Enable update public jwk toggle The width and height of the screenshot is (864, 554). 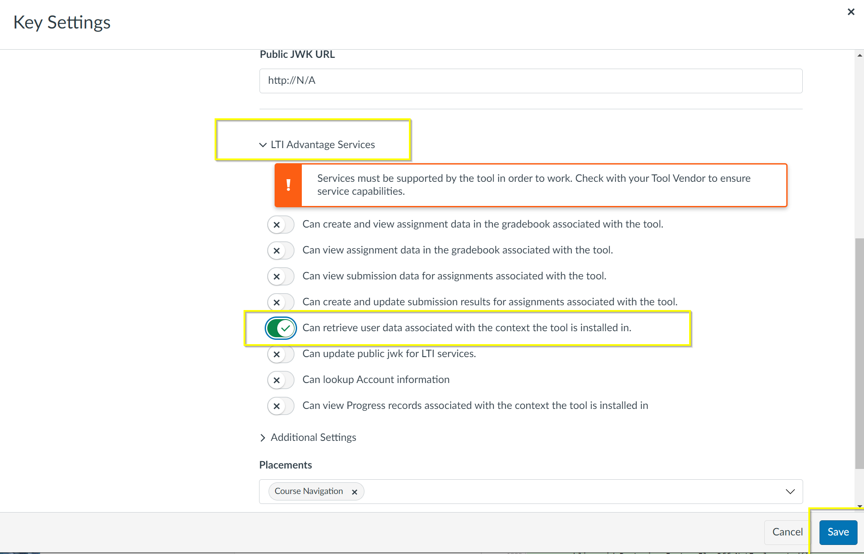pyautogui.click(x=281, y=354)
